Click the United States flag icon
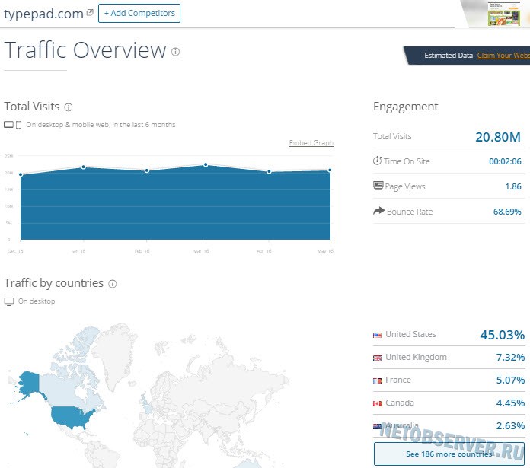This screenshot has height=468, width=530. [377, 335]
